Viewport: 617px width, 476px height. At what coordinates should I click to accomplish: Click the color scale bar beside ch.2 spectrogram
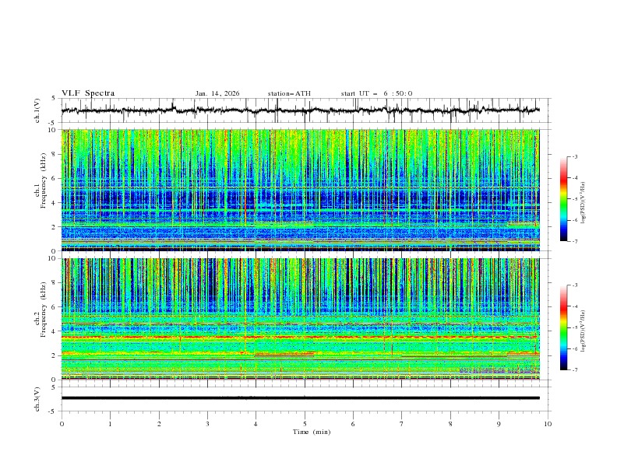(563, 327)
